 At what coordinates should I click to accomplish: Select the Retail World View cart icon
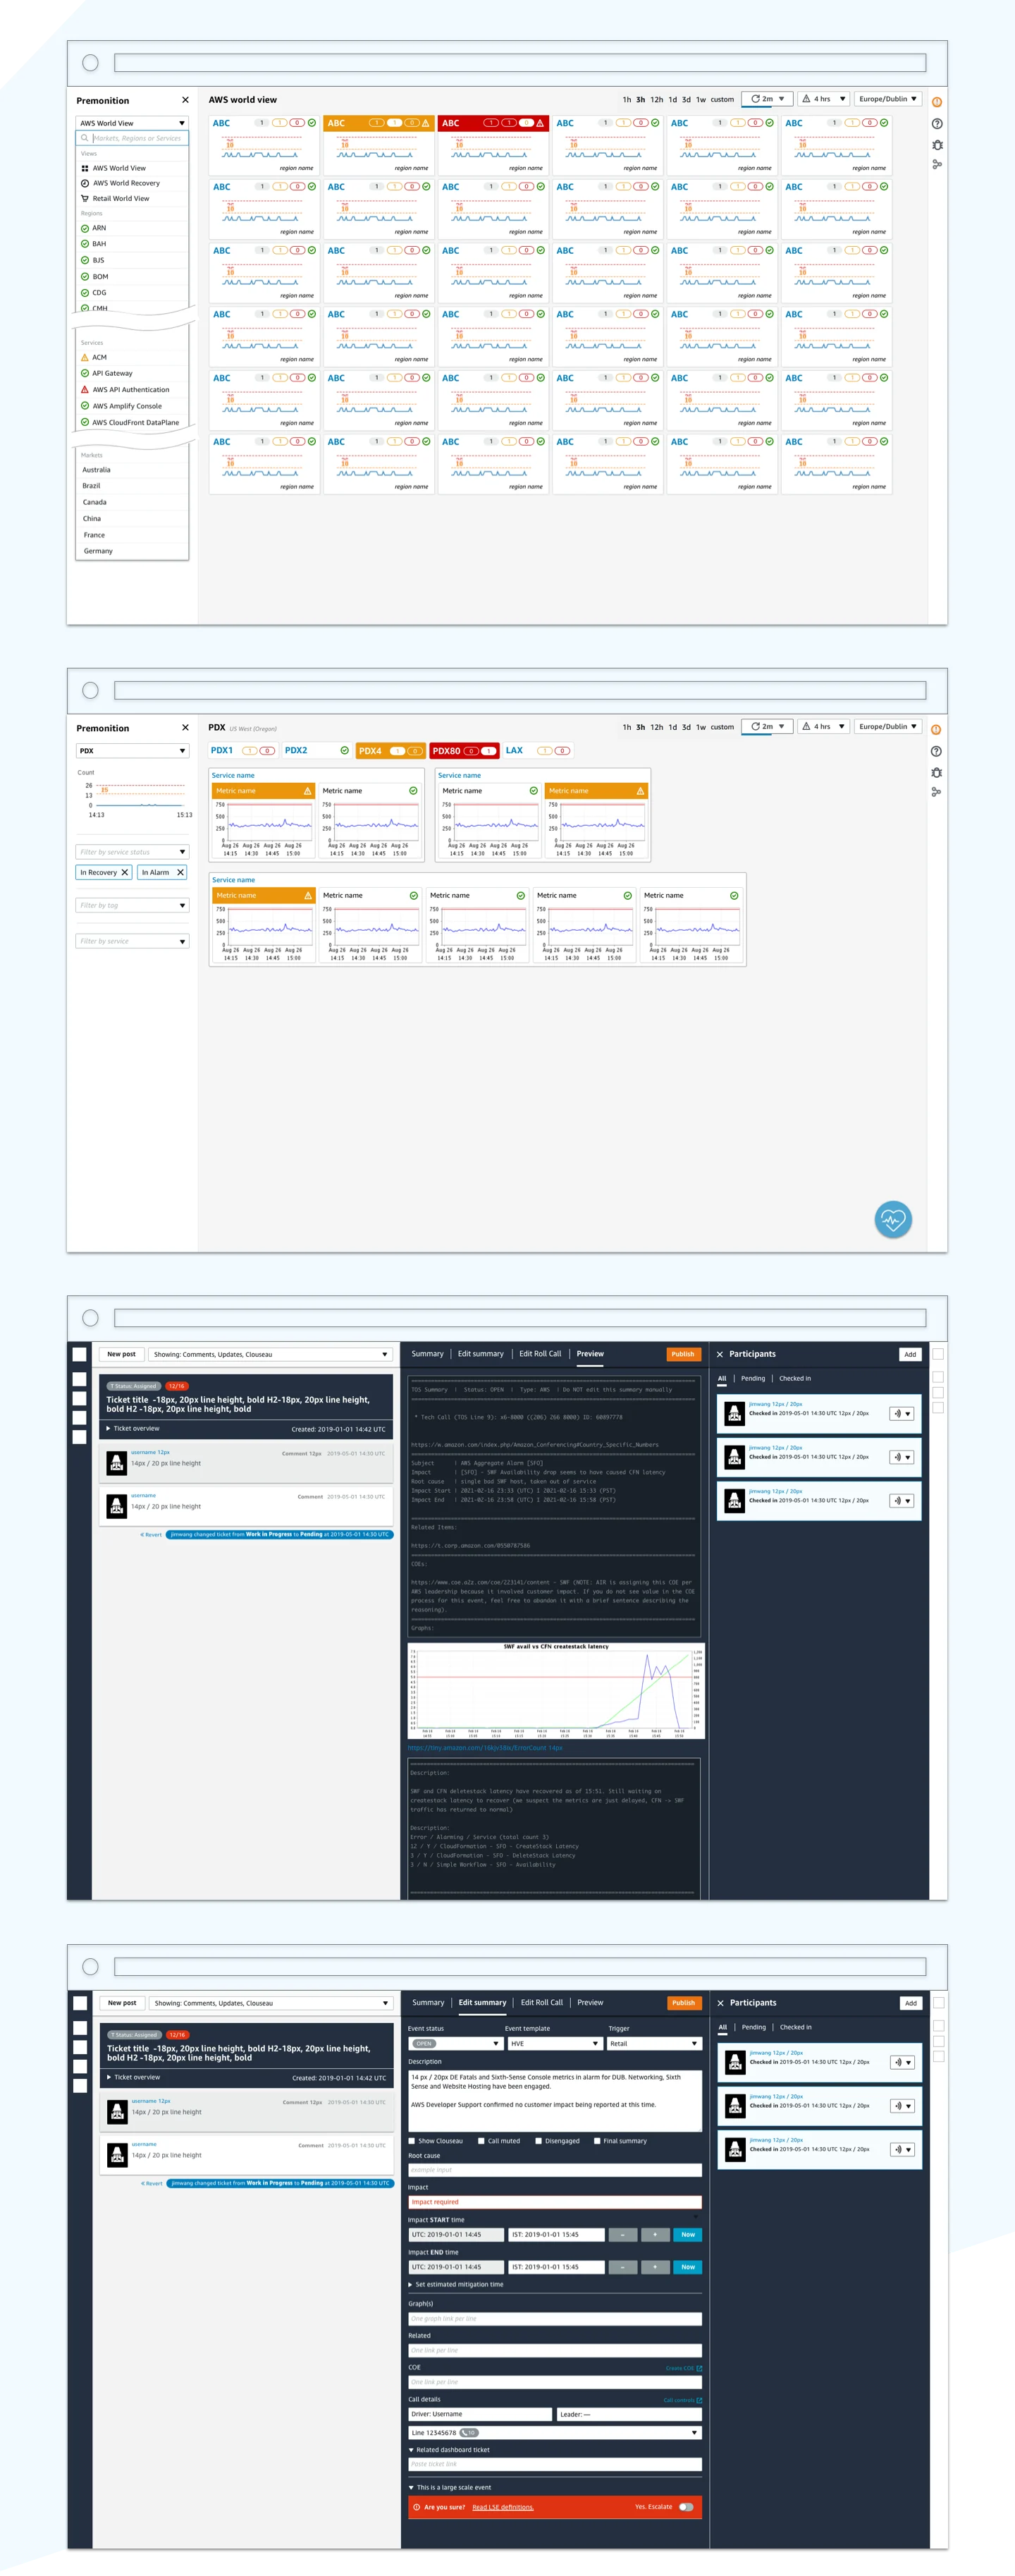click(85, 198)
